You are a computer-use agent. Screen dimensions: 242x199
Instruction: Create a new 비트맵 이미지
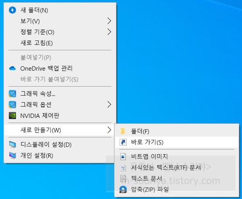177,156
